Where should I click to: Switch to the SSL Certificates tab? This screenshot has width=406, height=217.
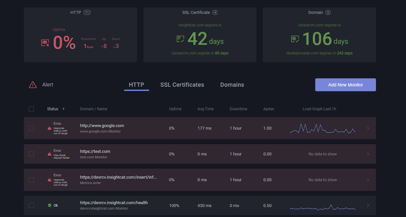coord(182,85)
